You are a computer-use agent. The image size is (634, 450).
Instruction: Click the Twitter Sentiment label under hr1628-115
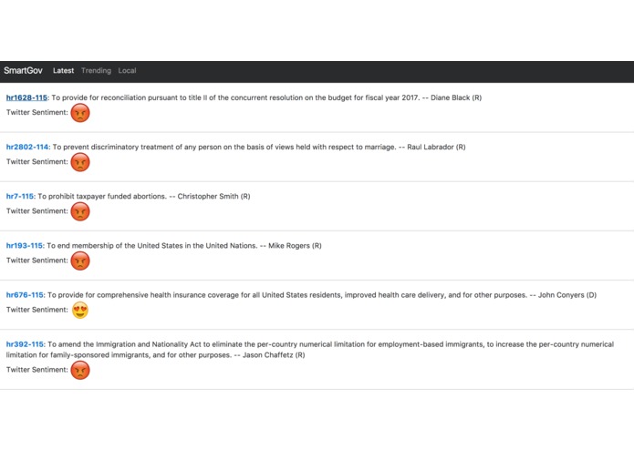pos(36,112)
